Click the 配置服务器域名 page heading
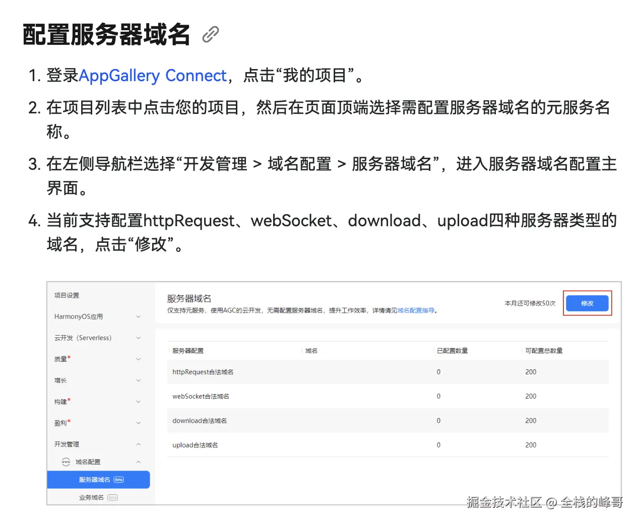This screenshot has width=637, height=523. (x=106, y=34)
